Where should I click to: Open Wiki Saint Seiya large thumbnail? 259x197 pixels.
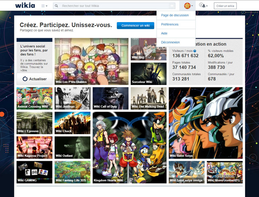coord(206,123)
